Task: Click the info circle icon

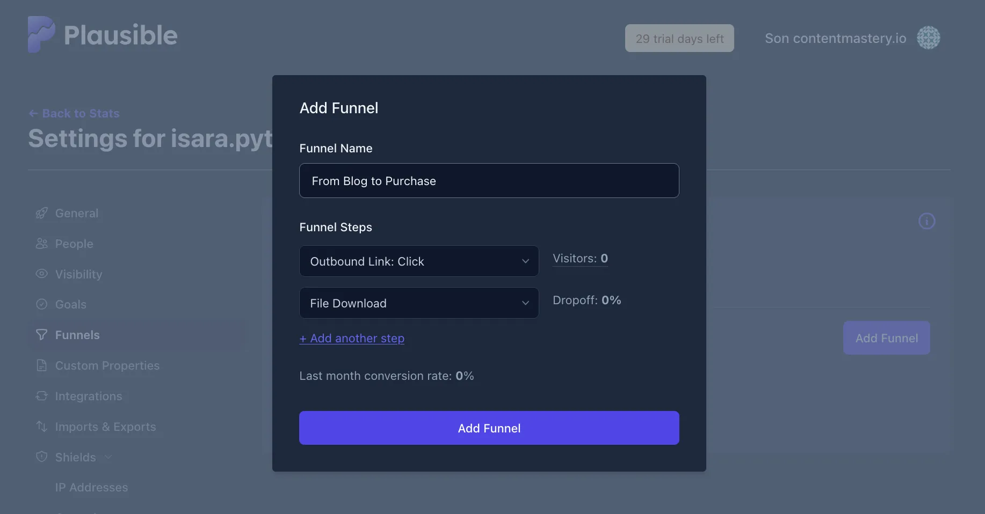Action: tap(926, 221)
